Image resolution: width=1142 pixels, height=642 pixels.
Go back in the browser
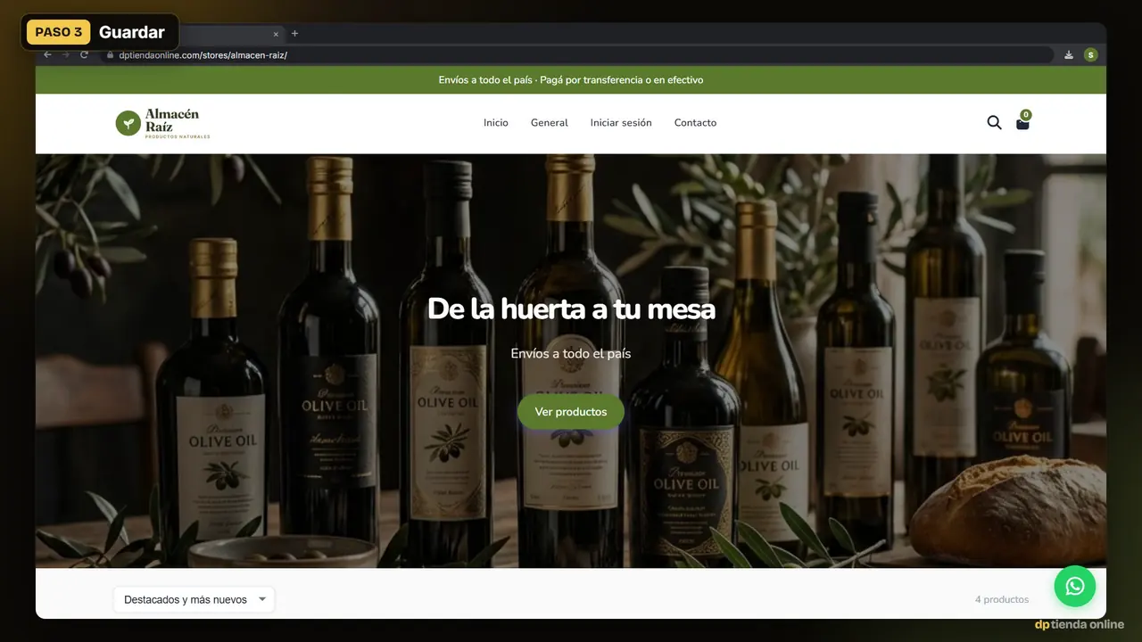[48, 54]
